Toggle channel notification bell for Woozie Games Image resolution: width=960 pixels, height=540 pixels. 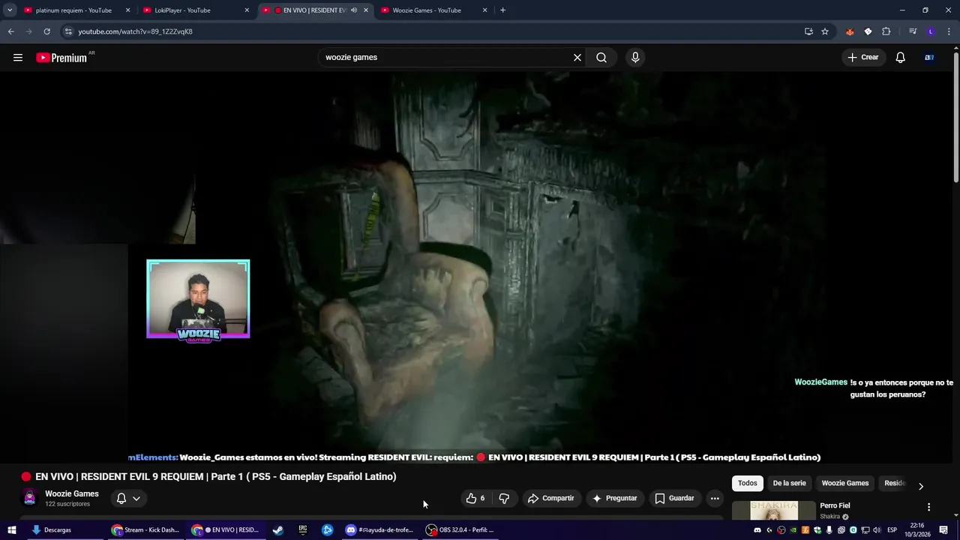click(x=121, y=498)
